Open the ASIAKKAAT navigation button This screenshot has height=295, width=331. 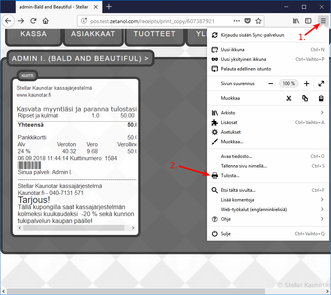[x=93, y=34]
